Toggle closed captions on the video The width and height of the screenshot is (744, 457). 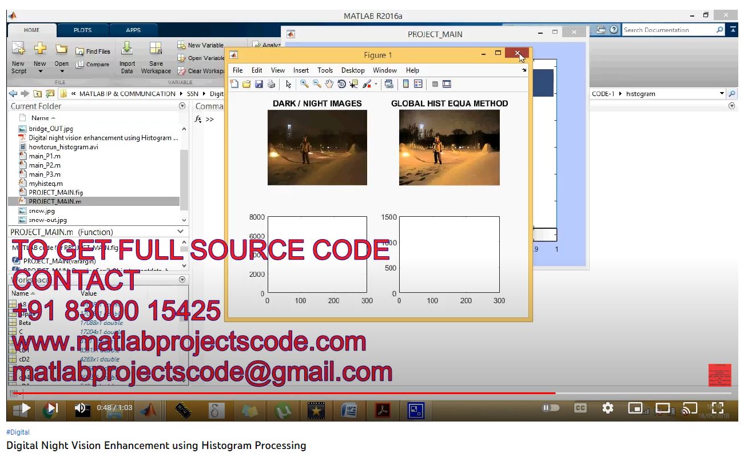(x=580, y=408)
